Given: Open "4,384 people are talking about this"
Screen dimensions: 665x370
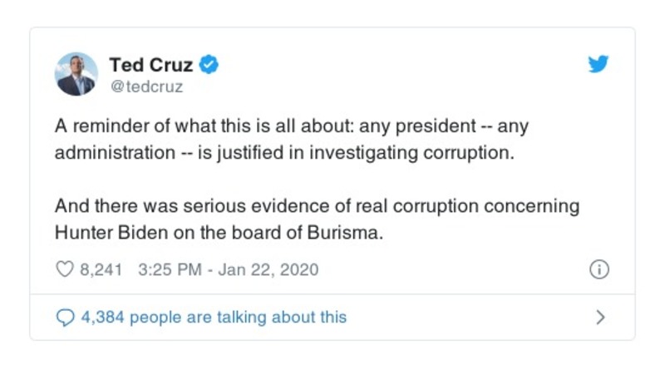Looking at the screenshot, I should coord(213,317).
